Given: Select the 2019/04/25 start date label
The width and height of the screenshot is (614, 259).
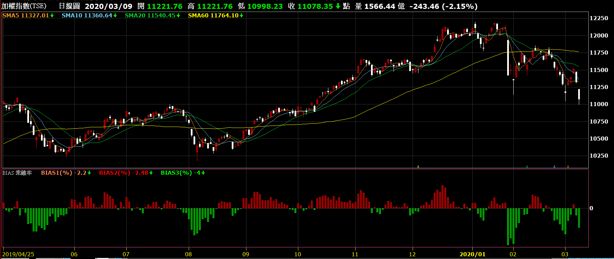Looking at the screenshot, I should (18, 254).
